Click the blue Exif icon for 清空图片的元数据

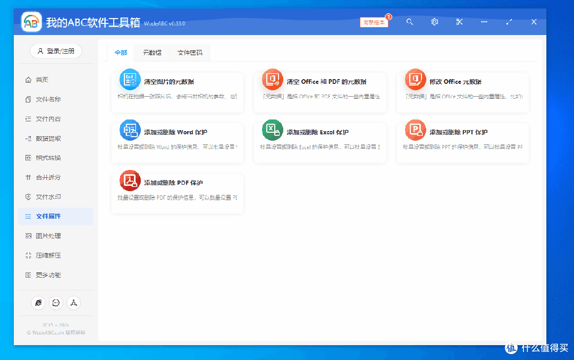coord(130,80)
